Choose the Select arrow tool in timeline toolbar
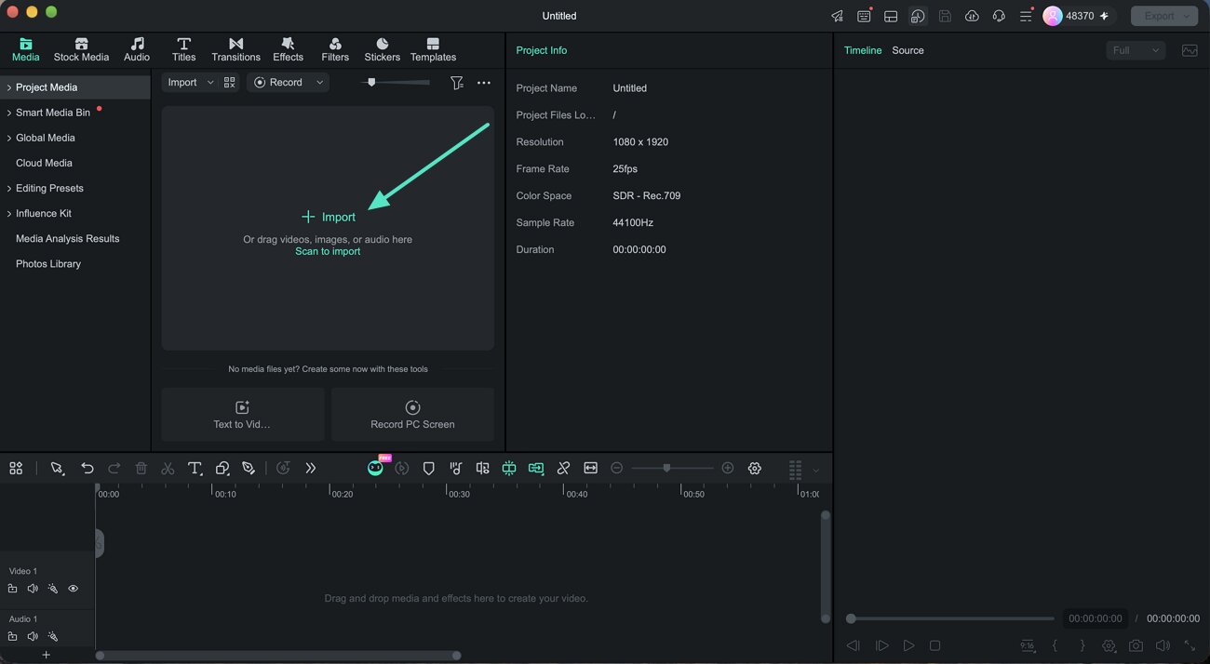 (x=57, y=469)
